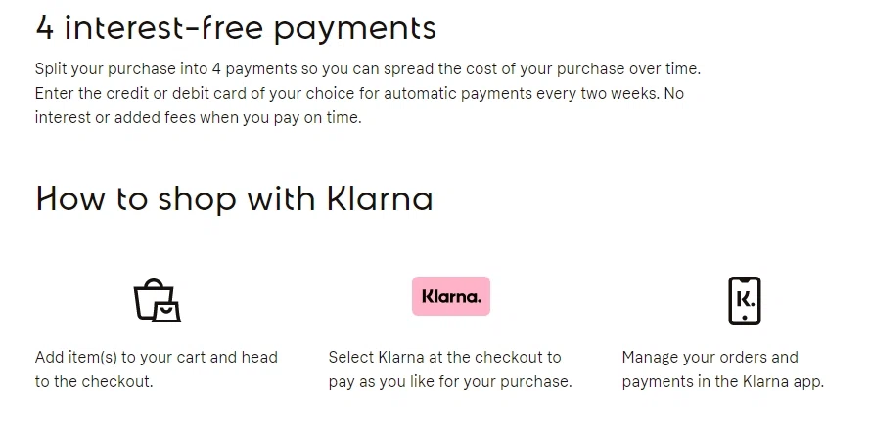Click the "4 interest-free payments" heading

235,27
